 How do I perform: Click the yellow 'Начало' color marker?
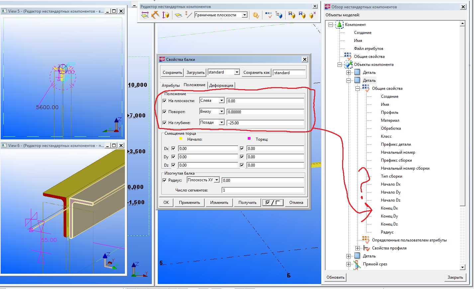pos(181,139)
